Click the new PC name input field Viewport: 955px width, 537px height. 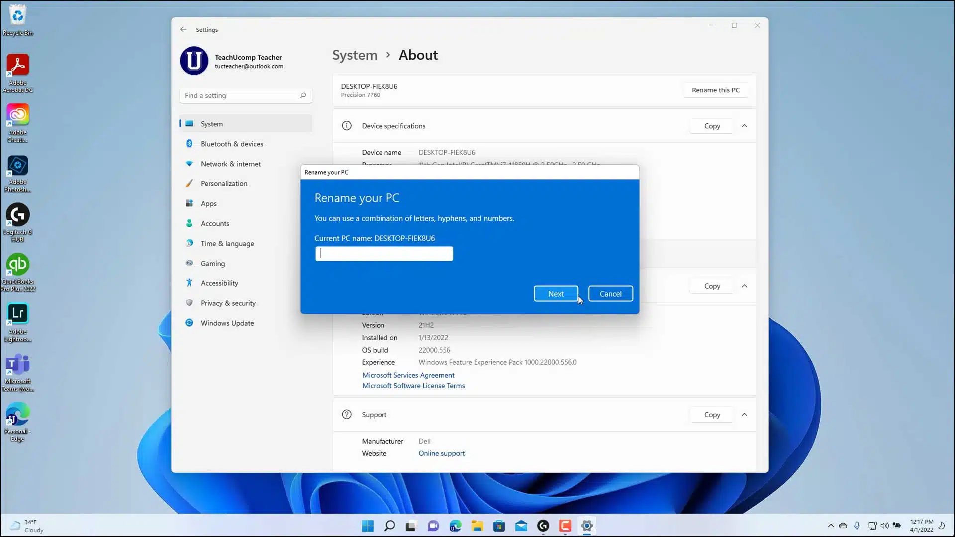pos(384,254)
